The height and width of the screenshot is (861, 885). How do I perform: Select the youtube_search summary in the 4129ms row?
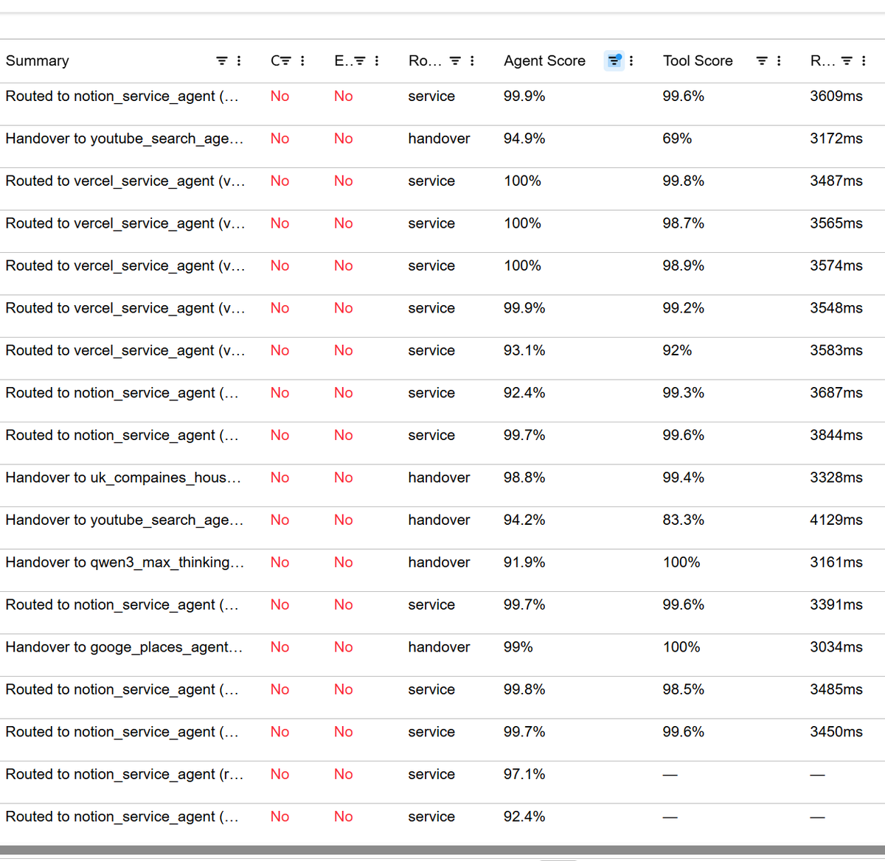click(x=125, y=520)
